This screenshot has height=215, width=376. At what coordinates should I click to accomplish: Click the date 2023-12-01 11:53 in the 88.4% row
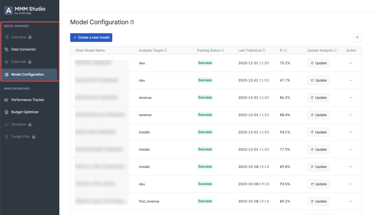tap(254, 115)
